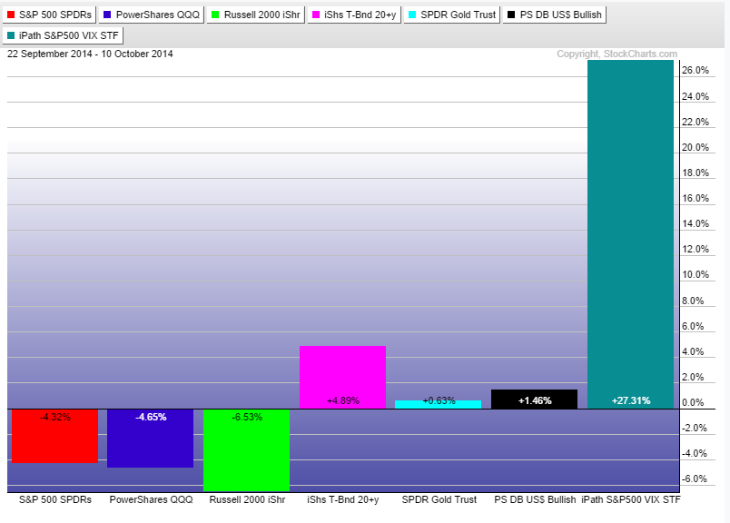This screenshot has width=730, height=523.
Task: Click the red S&P 500 SPDRs bar
Action: click(x=55, y=436)
